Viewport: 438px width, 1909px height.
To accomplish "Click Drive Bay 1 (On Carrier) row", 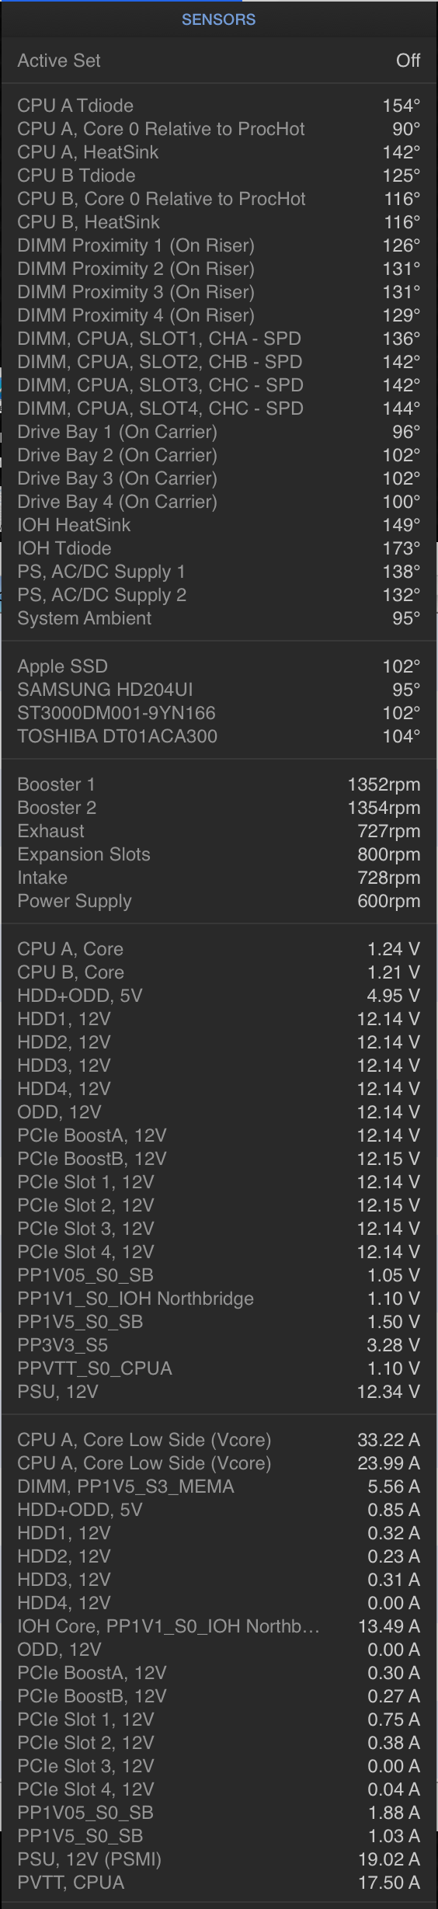I will pyautogui.click(x=219, y=432).
